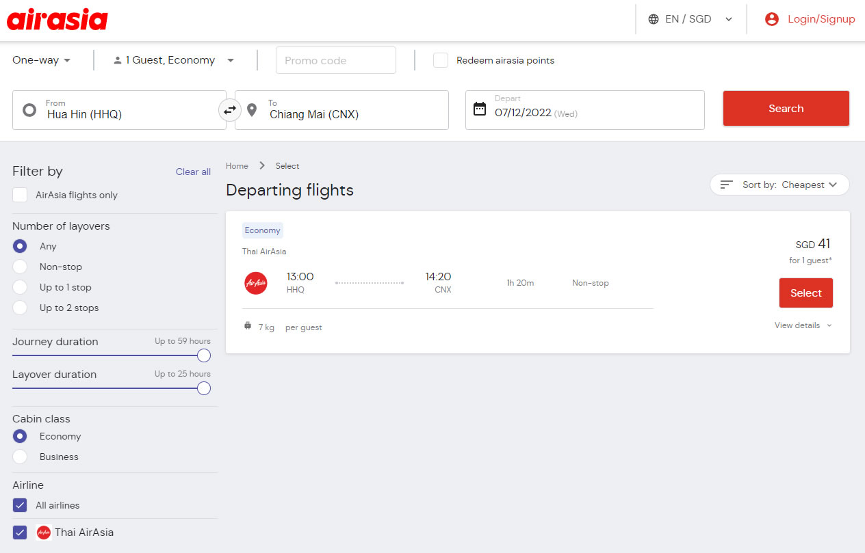Click Thai AirAsia logo in Airline filter
The width and height of the screenshot is (865, 553).
pyautogui.click(x=44, y=532)
